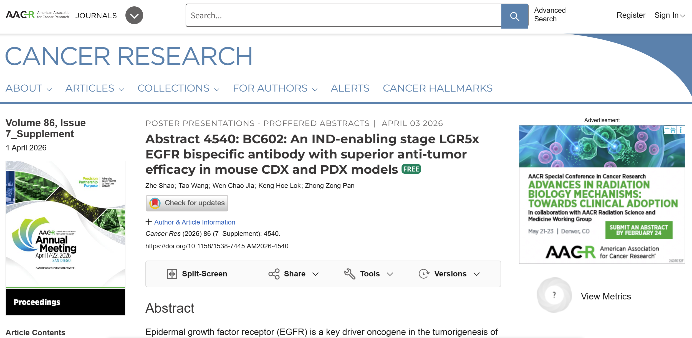Open the Annual Meeting Proceedings cover thumbnail

tap(65, 238)
